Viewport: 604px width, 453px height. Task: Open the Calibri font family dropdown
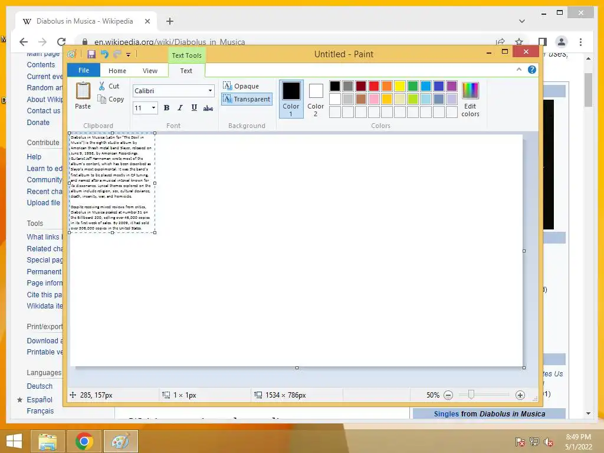(210, 90)
